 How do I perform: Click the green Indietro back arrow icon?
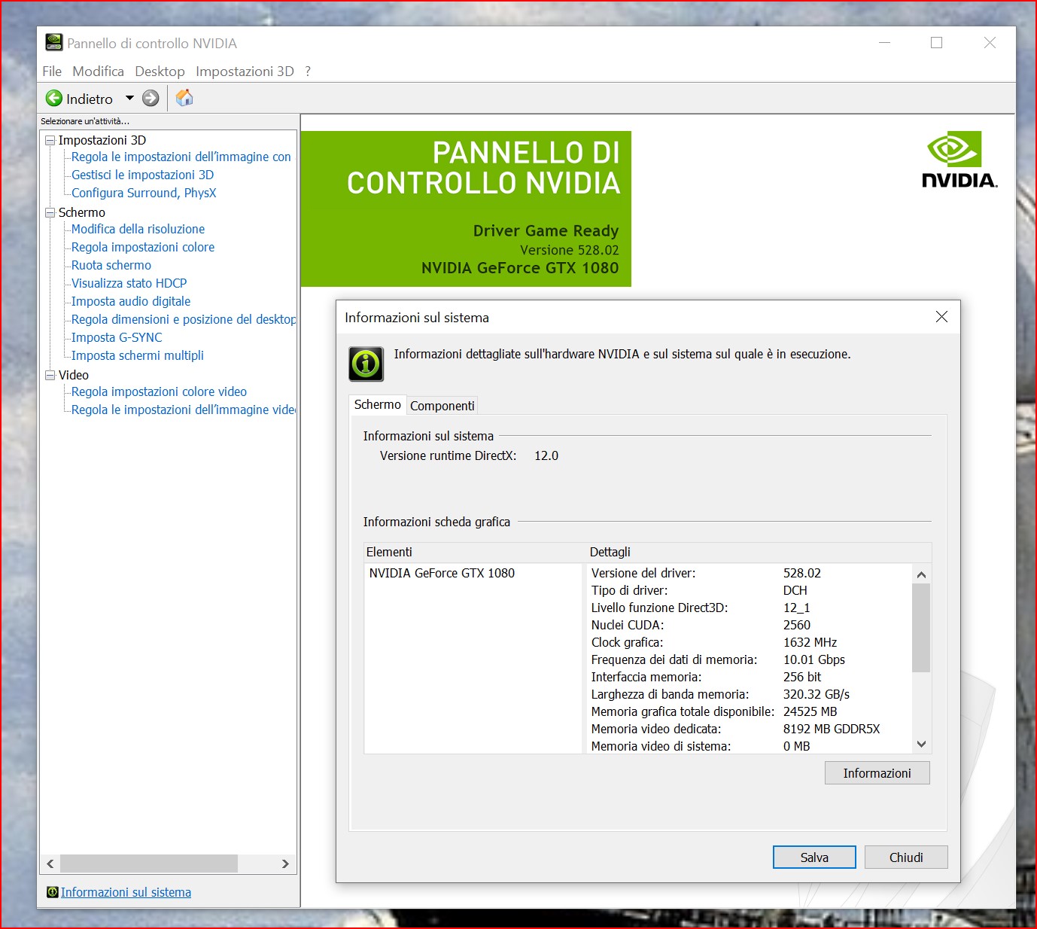coord(54,99)
